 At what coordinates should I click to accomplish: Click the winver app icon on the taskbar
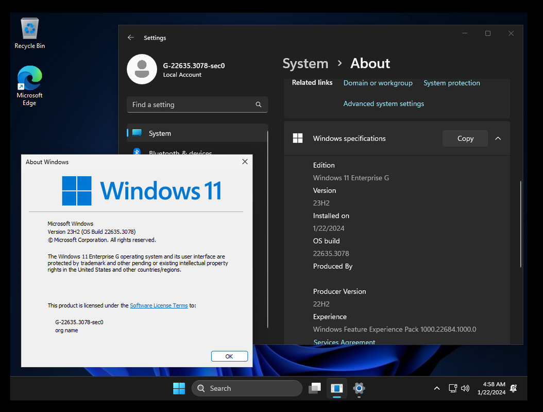coord(336,388)
